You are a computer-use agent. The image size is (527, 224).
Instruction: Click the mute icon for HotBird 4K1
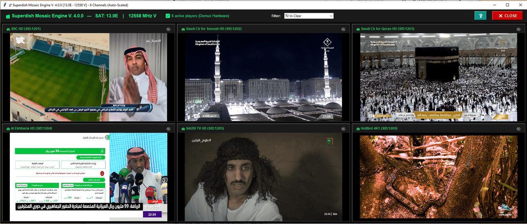(518, 129)
